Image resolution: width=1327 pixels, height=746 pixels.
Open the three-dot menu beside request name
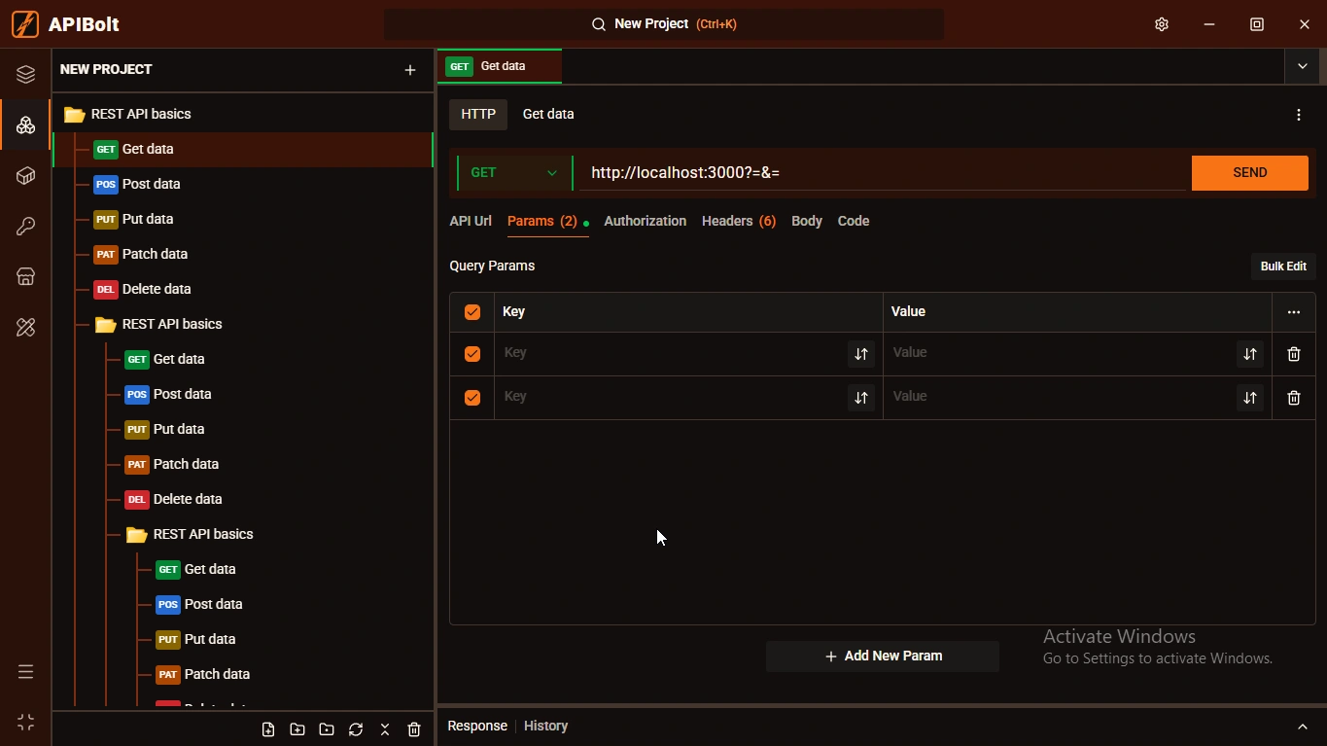[x=1299, y=115]
